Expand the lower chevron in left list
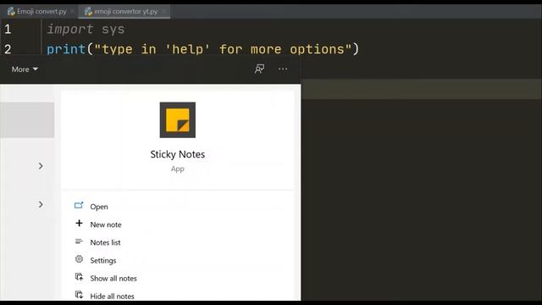Image resolution: width=542 pixels, height=305 pixels. pyautogui.click(x=41, y=205)
